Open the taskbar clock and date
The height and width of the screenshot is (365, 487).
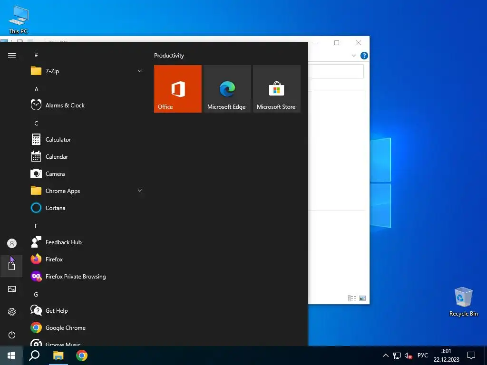click(446, 355)
